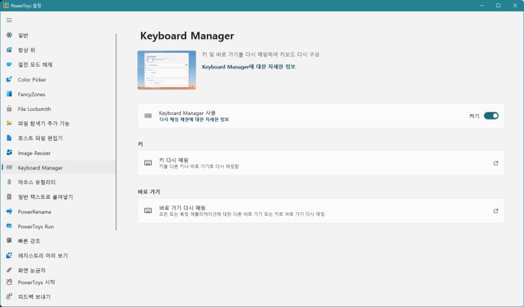524x307 pixels.
Task: Select 절전 모드 해제 in the sidebar
Action: click(35, 64)
